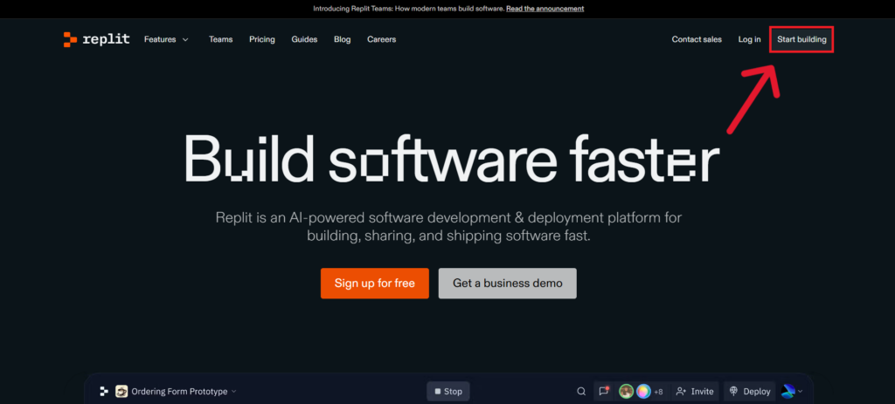
Task: Click the Ordering Form Prototype project avatar
Action: tap(122, 392)
